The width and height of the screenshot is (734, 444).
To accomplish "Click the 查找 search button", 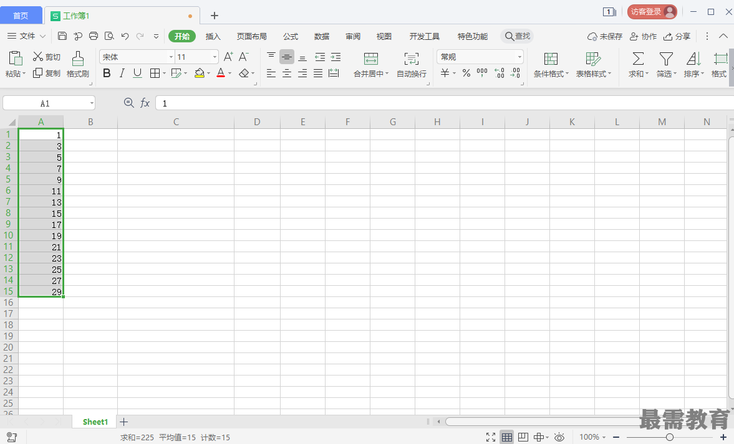I will click(517, 36).
